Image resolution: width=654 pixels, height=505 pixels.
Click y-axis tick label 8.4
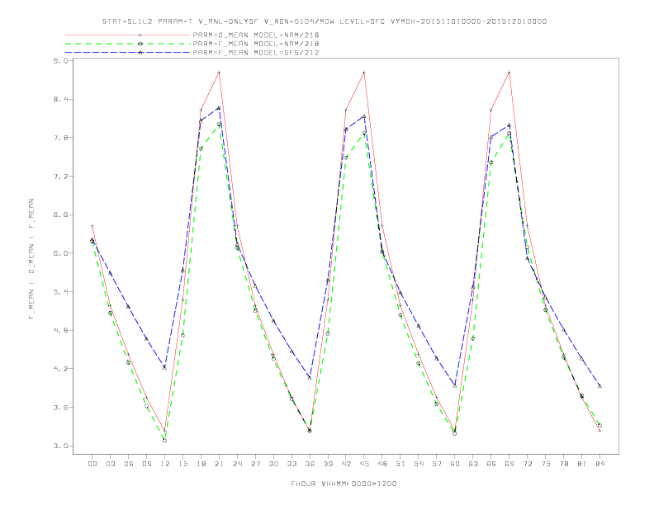click(x=60, y=99)
